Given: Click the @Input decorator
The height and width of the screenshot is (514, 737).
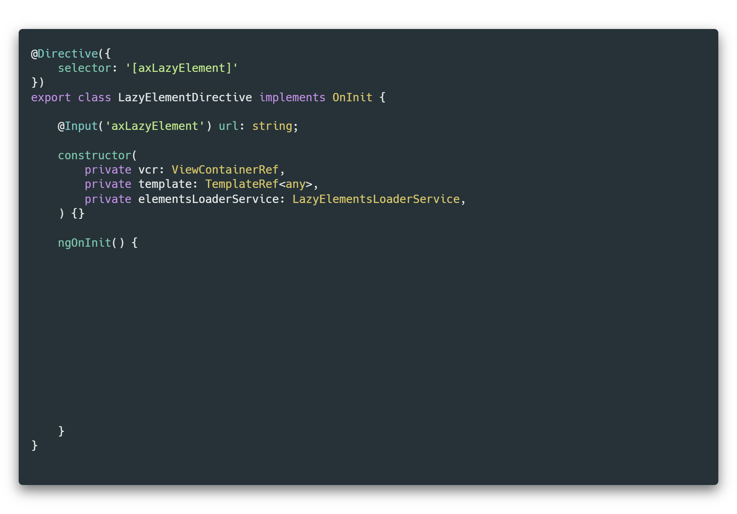Looking at the screenshot, I should [78, 126].
